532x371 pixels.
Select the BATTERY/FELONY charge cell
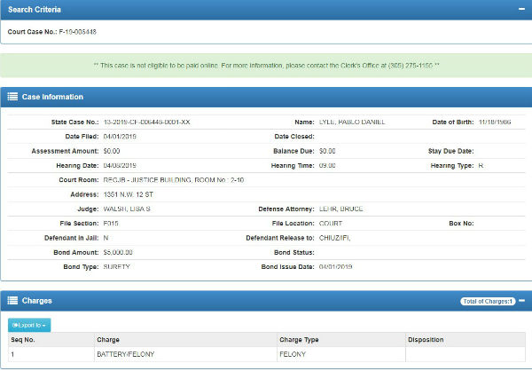pos(125,353)
